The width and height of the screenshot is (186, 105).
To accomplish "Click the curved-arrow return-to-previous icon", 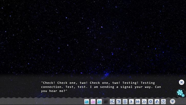I will coord(119,102).
